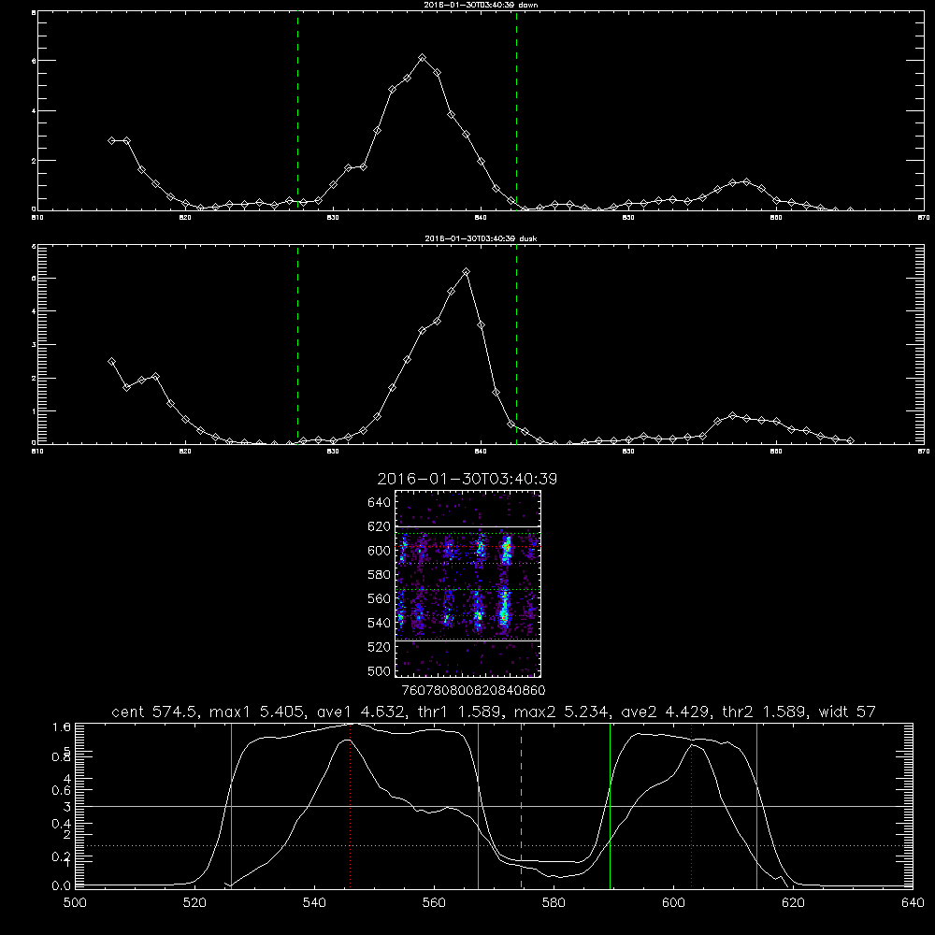This screenshot has width=935, height=935.
Task: Click spectrogram image y-axis label 560
Action: click(379, 598)
